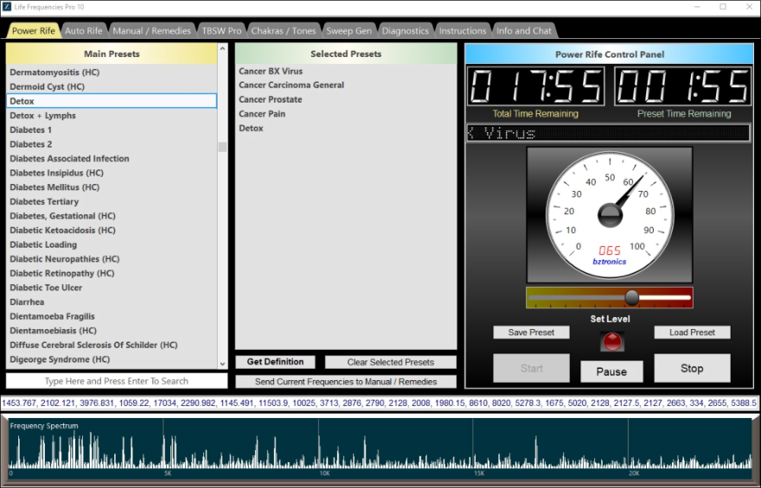Go to the Diagnostics tab
Screen dimensions: 761x488
point(405,31)
